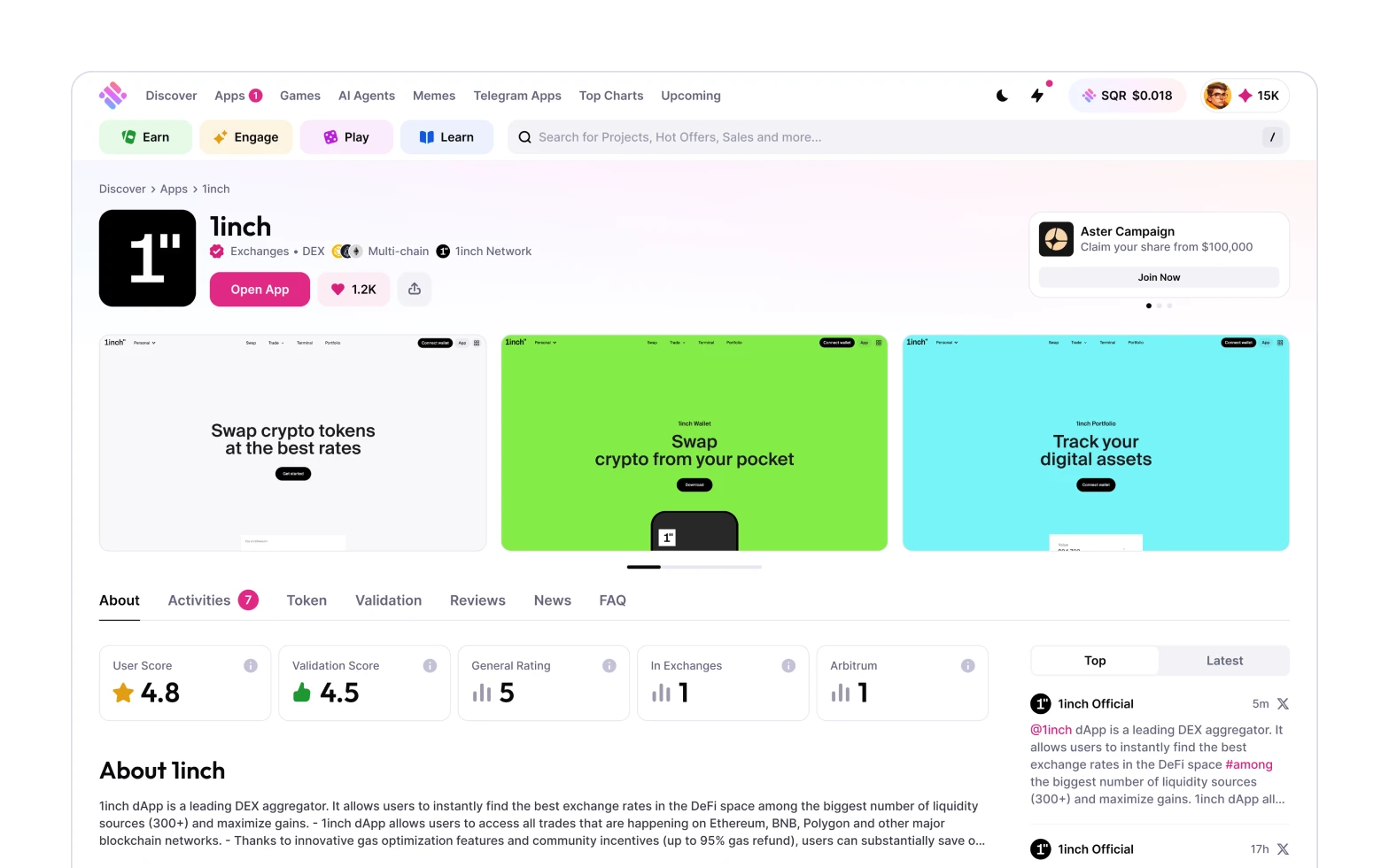Screen dimensions: 1389x868
Task: Toggle dark mode moon icon
Action: click(x=1002, y=96)
